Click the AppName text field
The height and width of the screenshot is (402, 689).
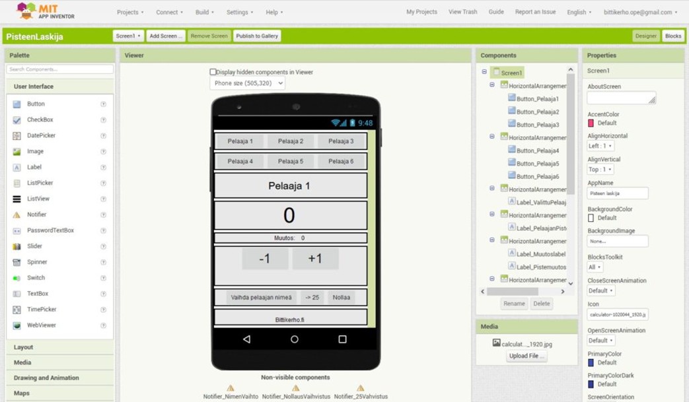pos(618,193)
